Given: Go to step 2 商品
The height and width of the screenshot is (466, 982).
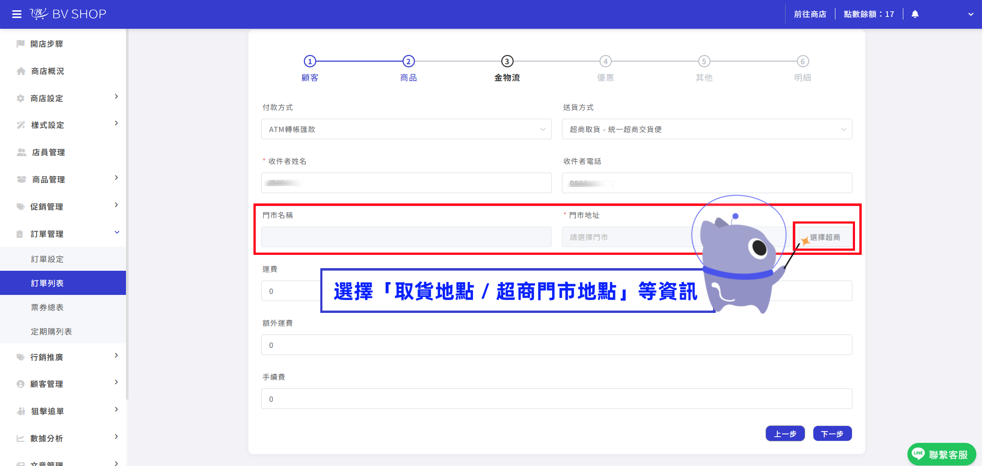Looking at the screenshot, I should point(408,68).
